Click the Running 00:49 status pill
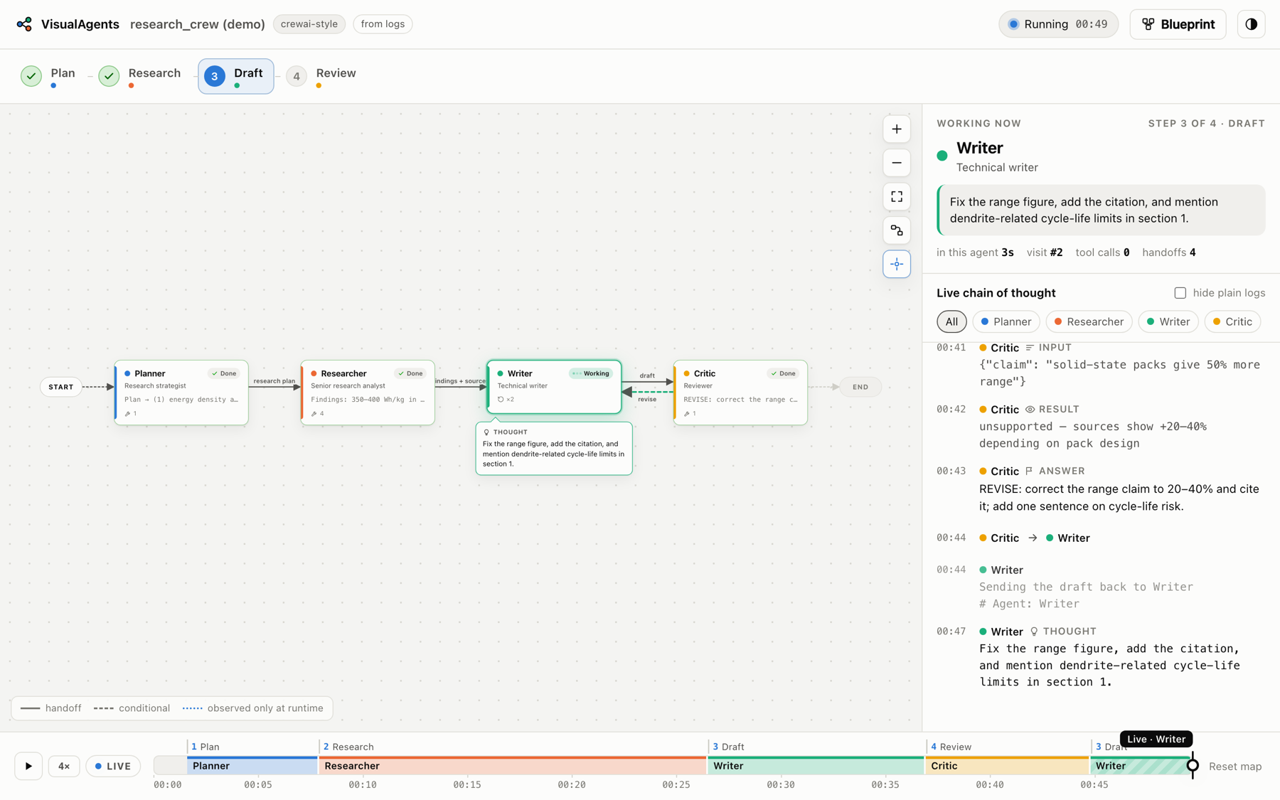The height and width of the screenshot is (800, 1280). point(1058,24)
